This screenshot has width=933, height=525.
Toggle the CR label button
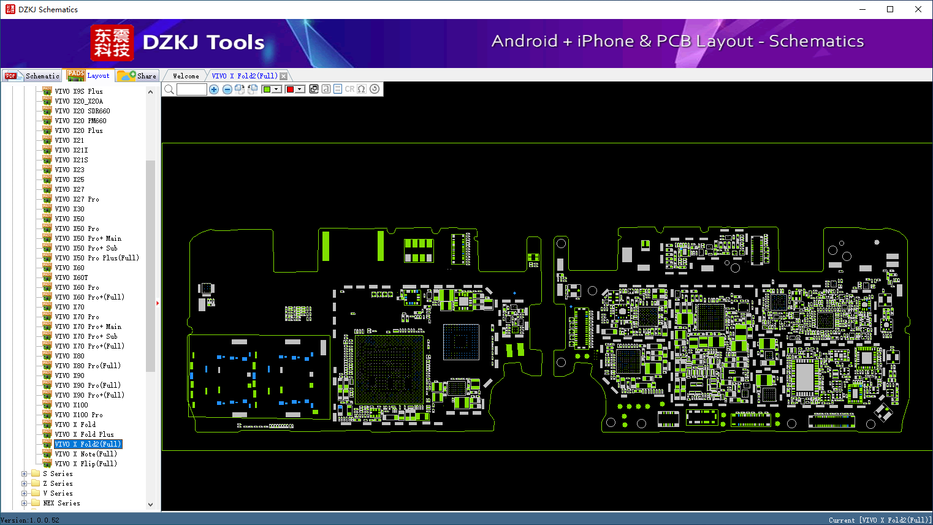[x=350, y=89]
